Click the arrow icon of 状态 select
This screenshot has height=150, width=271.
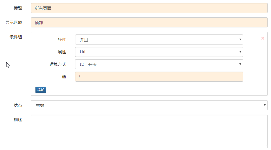(264, 105)
